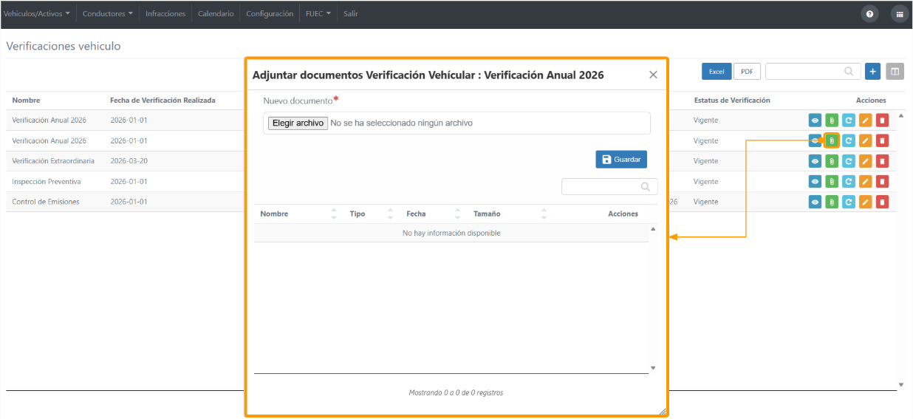The image size is (913, 419).
Task: Click the magnifier icon in modal search box
Action: (x=646, y=186)
